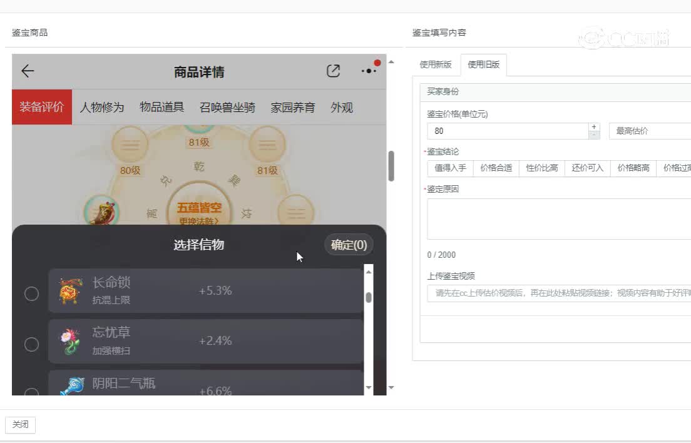691x443 pixels.
Task: Choose conclusion 还价可入
Action: pyautogui.click(x=588, y=168)
